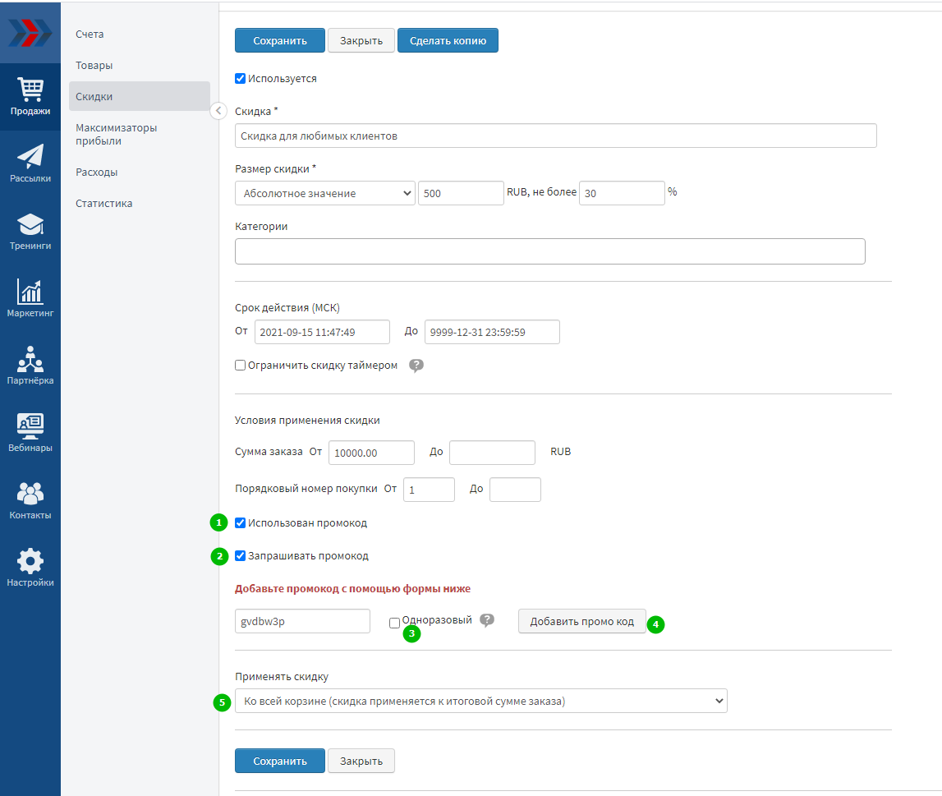Open the Маркетинг chart section
942x796 pixels.
pos(30,299)
